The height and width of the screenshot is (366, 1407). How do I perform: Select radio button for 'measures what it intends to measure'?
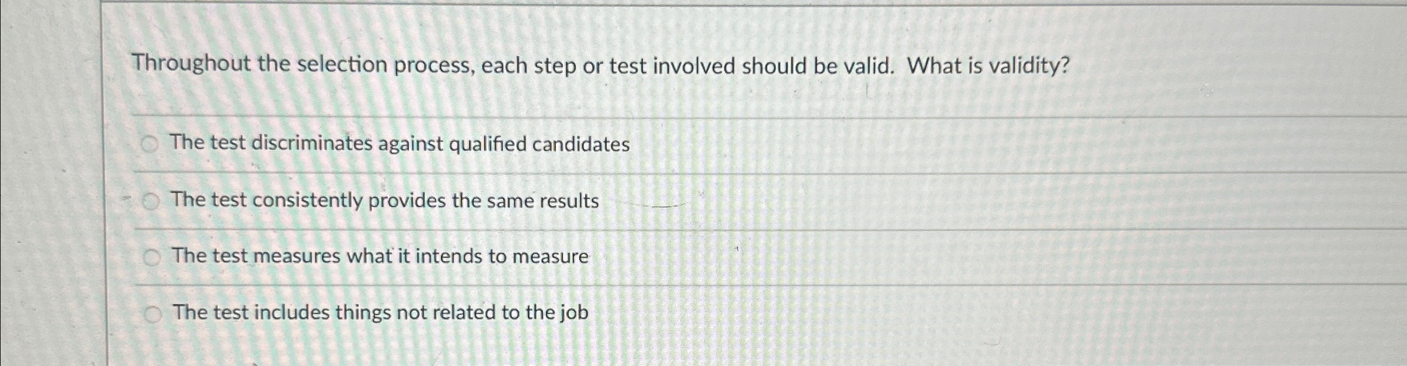tap(151, 256)
